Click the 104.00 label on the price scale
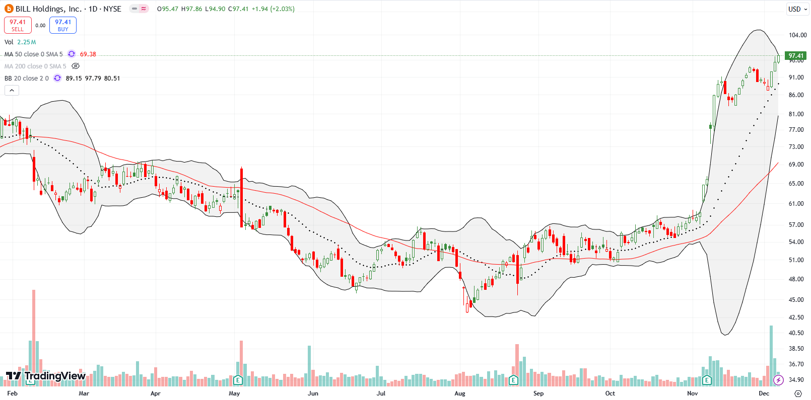This screenshot has height=400, width=811. (x=797, y=35)
